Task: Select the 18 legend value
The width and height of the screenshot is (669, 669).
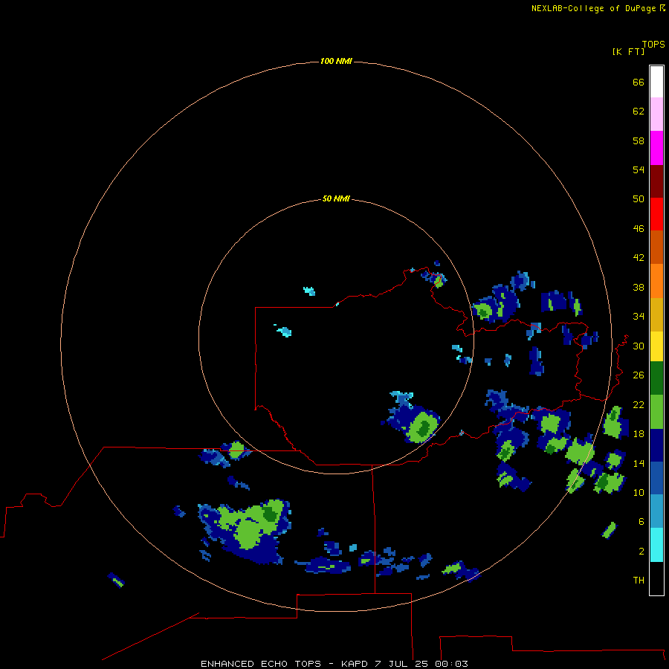Action: 639,434
